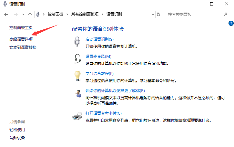Click the refresh button in the address bar

pos(158,14)
